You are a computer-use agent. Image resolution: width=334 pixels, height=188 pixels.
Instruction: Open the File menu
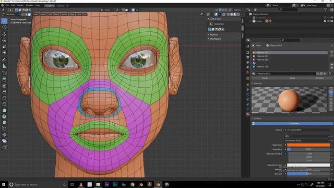pos(7,5)
